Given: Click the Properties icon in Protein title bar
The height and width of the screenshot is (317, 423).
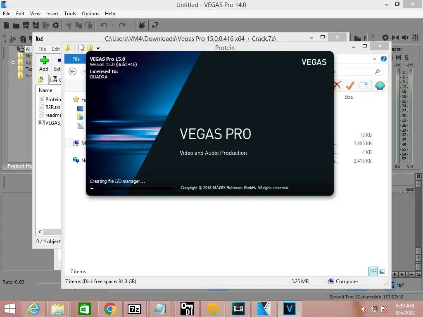Looking at the screenshot, I should coord(81,48).
